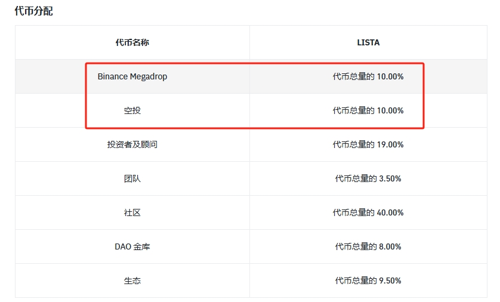Viewport: 500px width, 302px height.
Task: Click the 代币总量的 3.50% cell
Action: point(368,178)
